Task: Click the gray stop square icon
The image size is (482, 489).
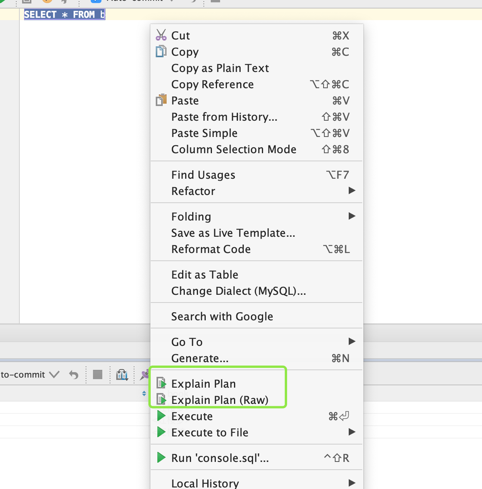Action: [x=98, y=374]
